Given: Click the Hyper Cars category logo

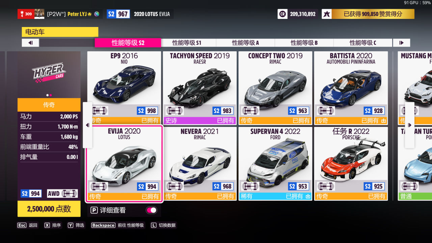Looking at the screenshot, I should coord(49,73).
